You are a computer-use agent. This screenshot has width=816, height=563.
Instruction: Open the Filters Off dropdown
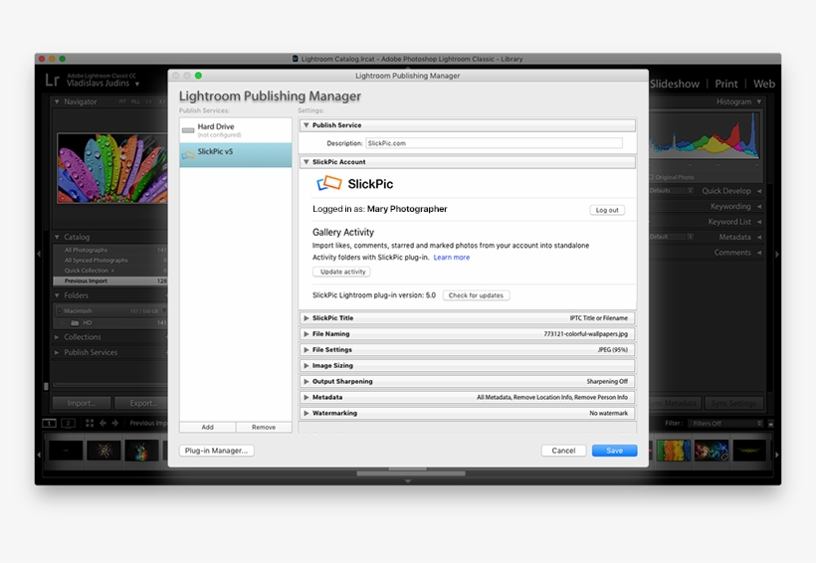(725, 424)
